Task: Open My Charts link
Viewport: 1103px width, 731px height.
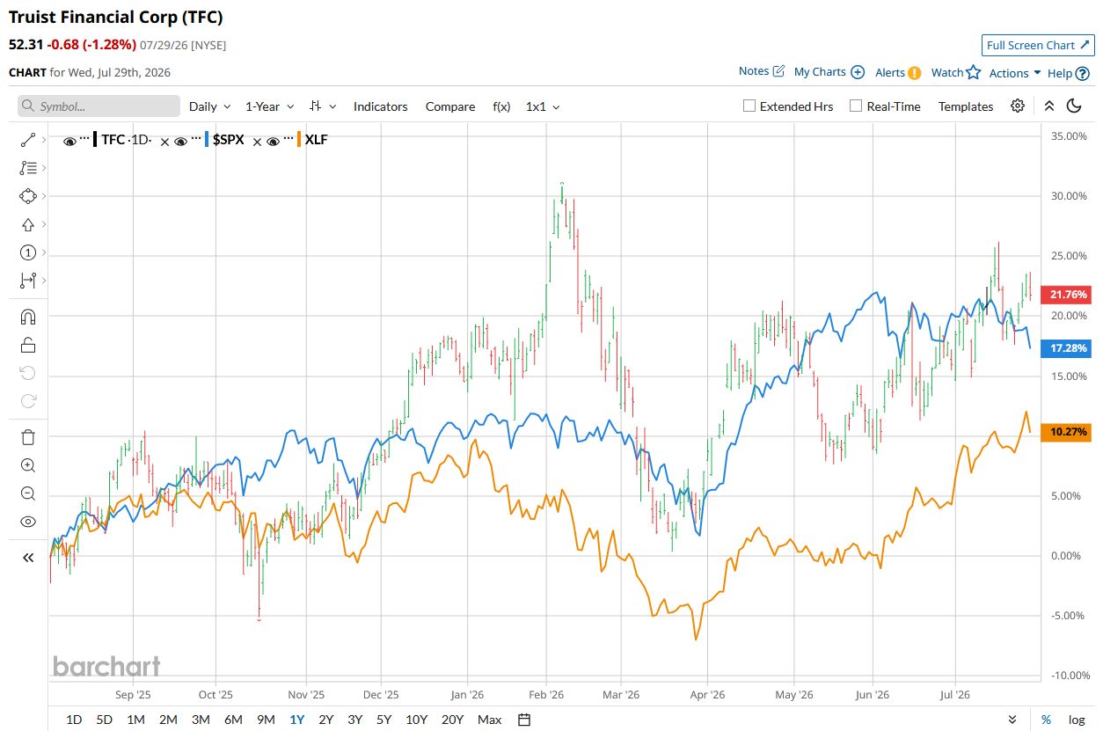Action: pos(829,72)
